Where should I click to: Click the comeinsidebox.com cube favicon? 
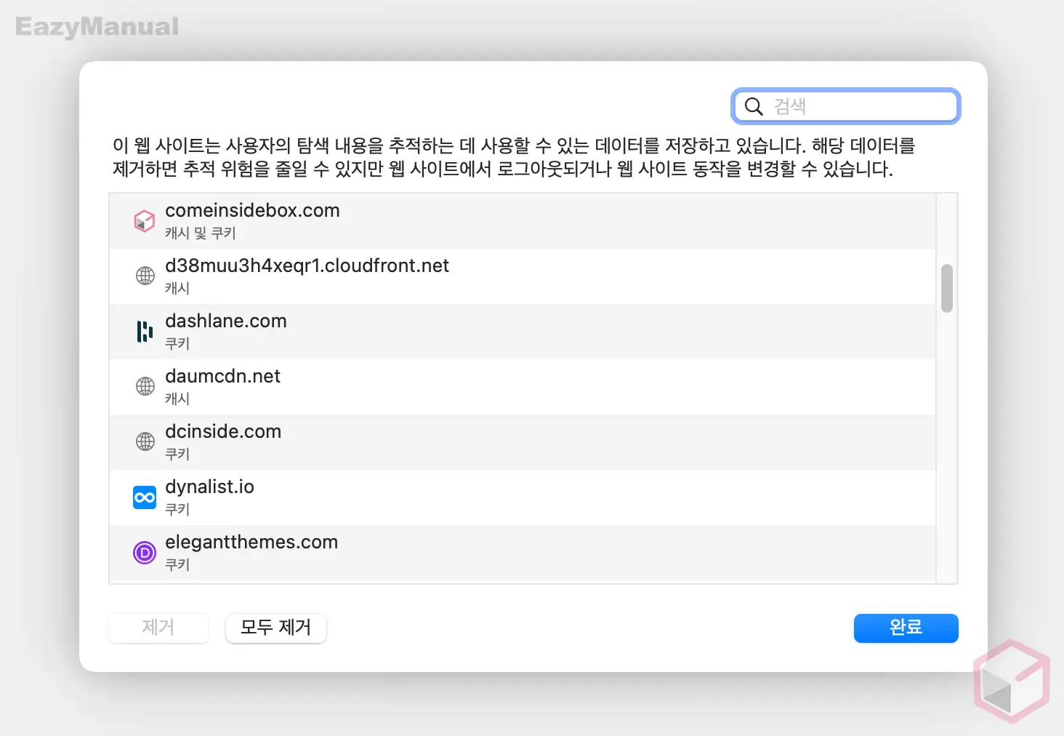tap(145, 220)
